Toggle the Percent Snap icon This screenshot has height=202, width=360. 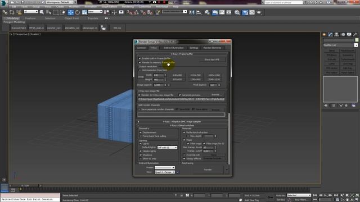pyautogui.click(x=143, y=12)
